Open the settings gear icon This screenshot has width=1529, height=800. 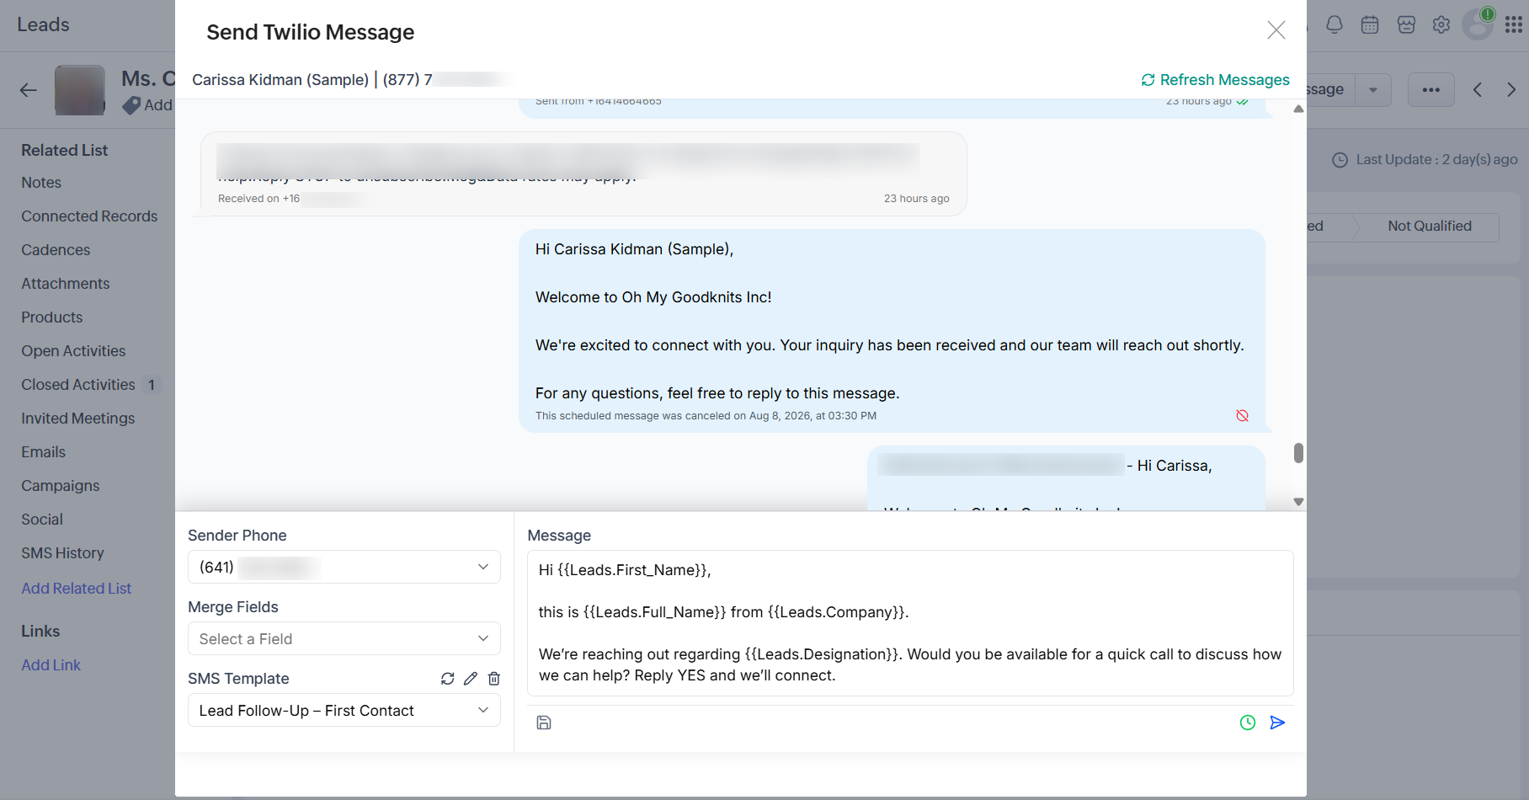click(x=1441, y=25)
